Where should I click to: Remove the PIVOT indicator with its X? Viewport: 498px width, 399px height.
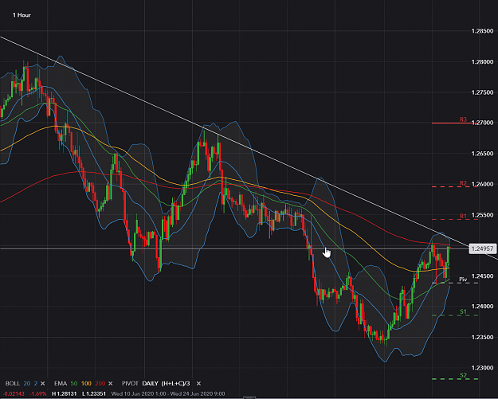point(198,383)
